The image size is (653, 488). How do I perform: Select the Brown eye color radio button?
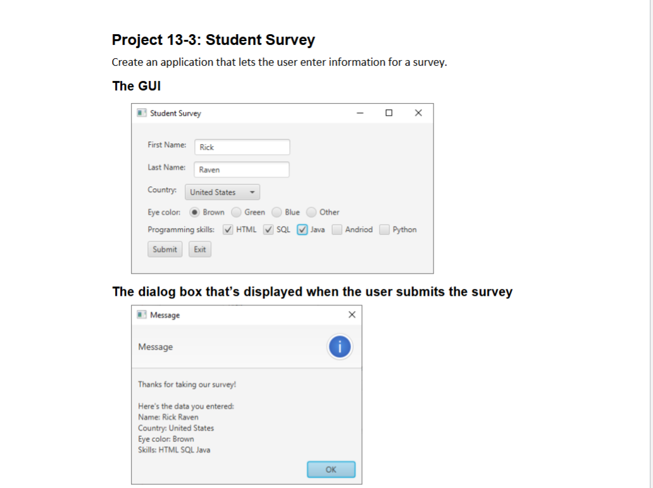point(195,212)
